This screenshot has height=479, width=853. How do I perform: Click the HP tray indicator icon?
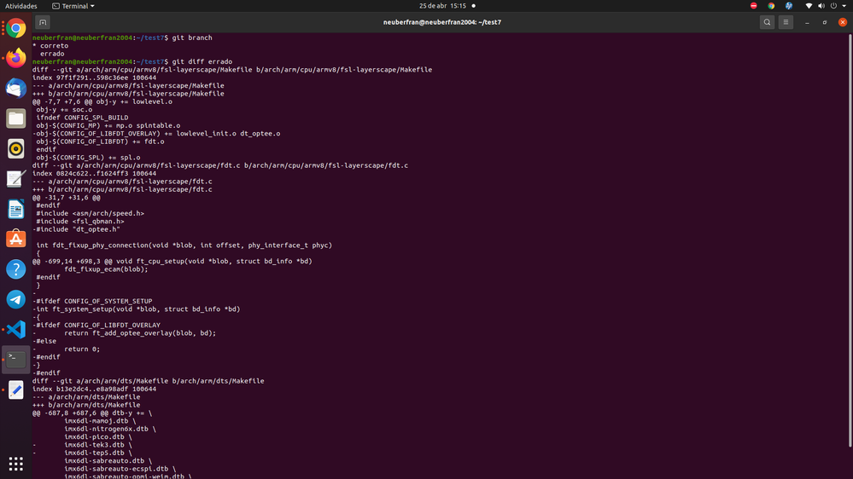pyautogui.click(x=789, y=6)
